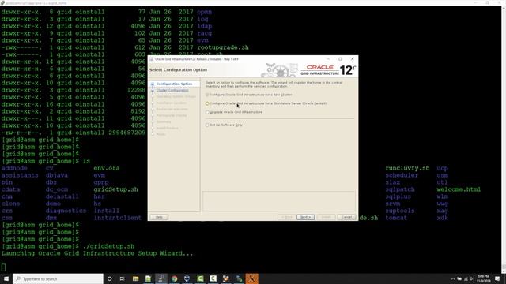This screenshot has height=284, width=506.
Task: Click the disabled Back button
Action: point(286,217)
